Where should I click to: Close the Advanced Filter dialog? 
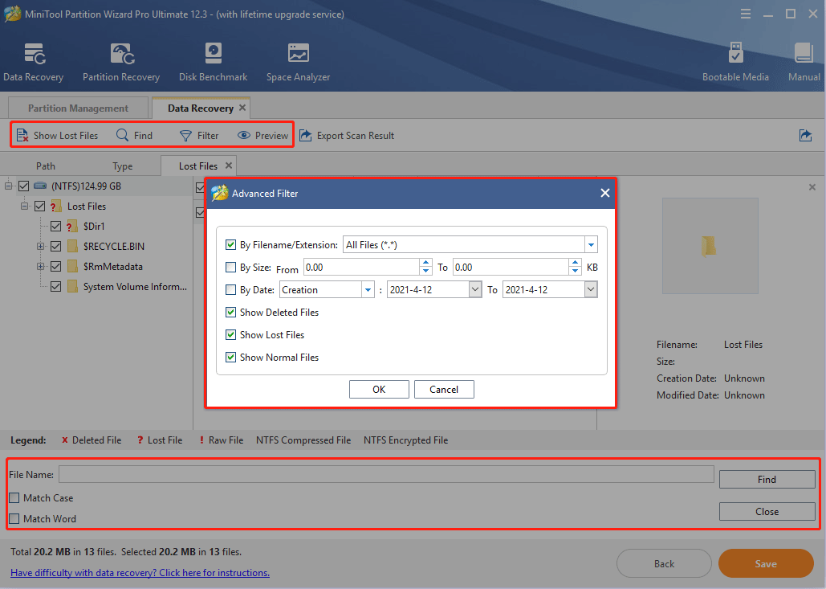(x=604, y=193)
